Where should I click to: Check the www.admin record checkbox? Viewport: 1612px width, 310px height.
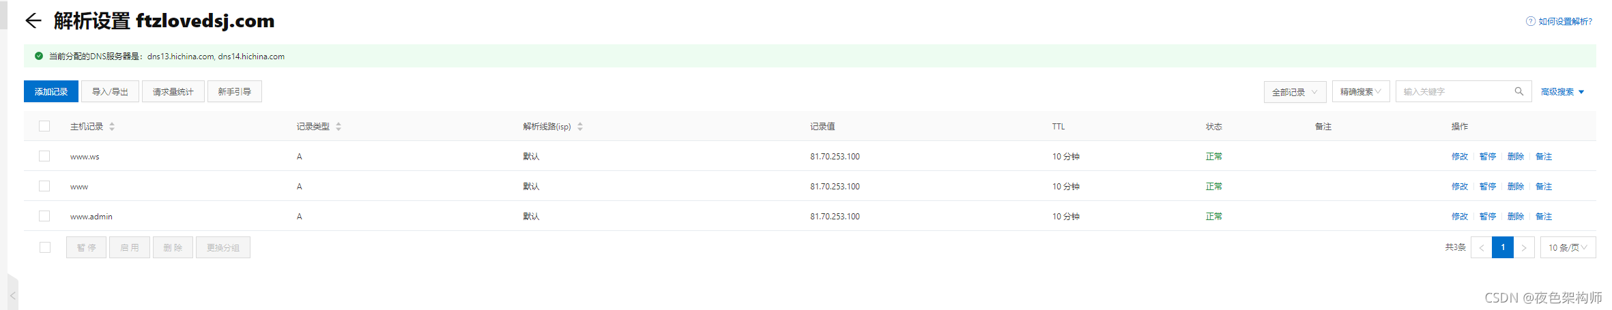44,216
